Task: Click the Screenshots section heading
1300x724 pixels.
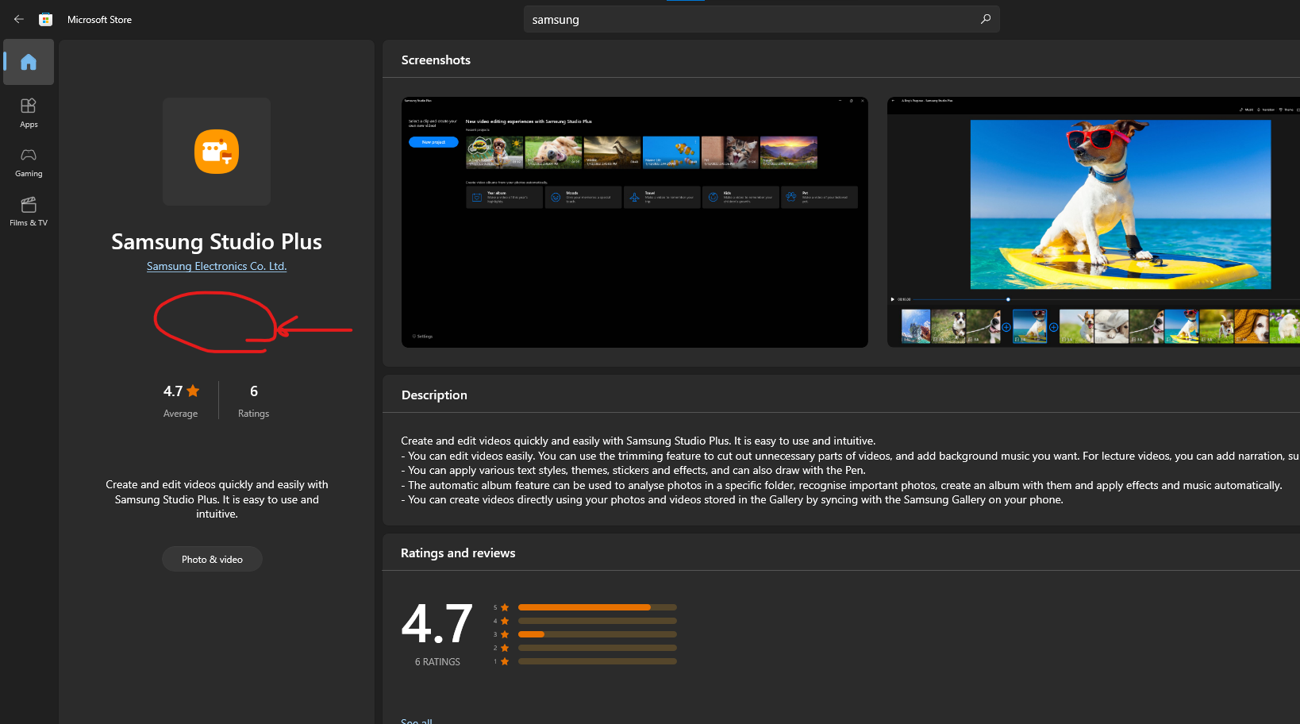Action: (x=436, y=60)
